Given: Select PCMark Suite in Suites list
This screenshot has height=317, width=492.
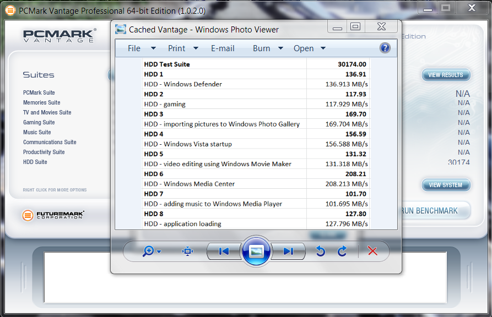Looking at the screenshot, I should pyautogui.click(x=39, y=92).
